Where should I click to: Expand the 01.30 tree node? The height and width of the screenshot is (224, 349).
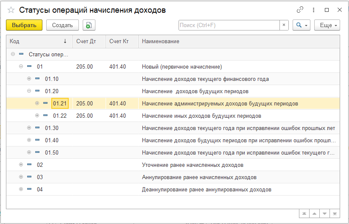(x=29, y=127)
